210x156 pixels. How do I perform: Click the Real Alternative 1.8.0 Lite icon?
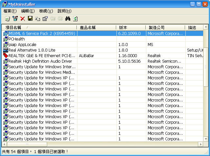[x=6, y=50]
